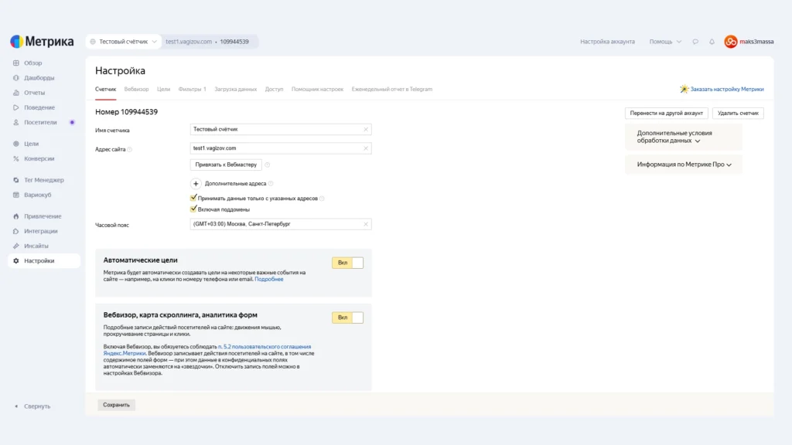Expand Дополнительные условия обработки данных
This screenshot has width=792, height=445.
pos(684,137)
